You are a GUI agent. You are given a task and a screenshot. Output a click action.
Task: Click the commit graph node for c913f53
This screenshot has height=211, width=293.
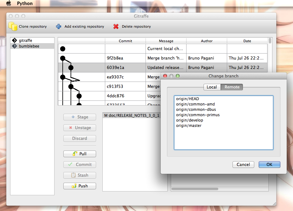click(71, 87)
